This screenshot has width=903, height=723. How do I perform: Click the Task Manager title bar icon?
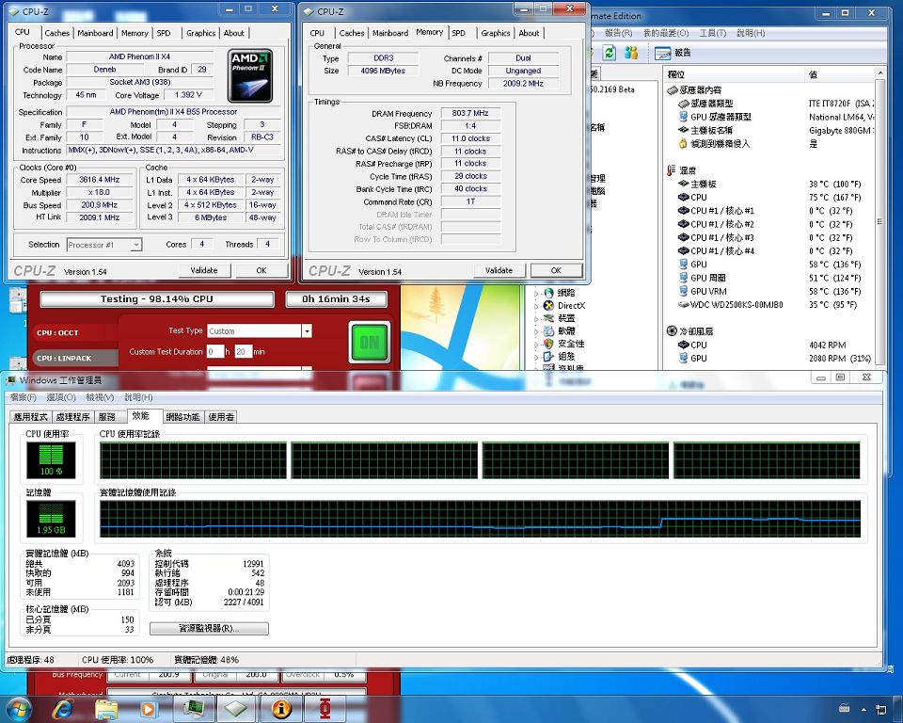(x=10, y=380)
